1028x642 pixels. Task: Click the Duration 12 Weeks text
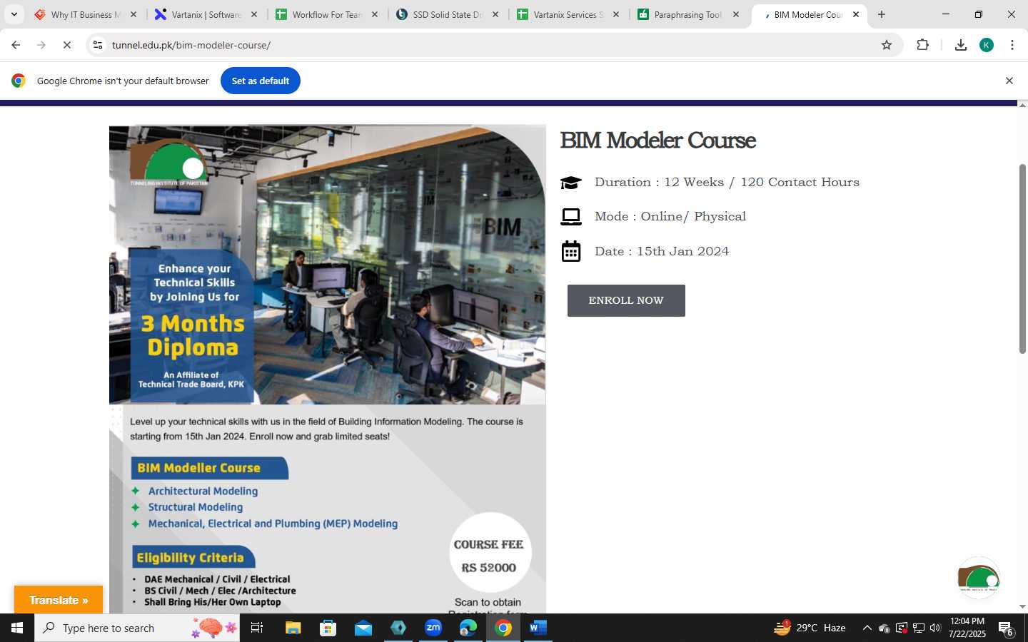(x=727, y=183)
